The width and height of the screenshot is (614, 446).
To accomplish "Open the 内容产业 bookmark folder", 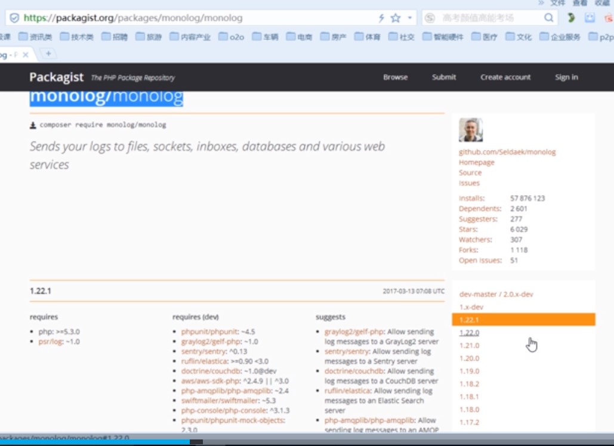I will (190, 37).
